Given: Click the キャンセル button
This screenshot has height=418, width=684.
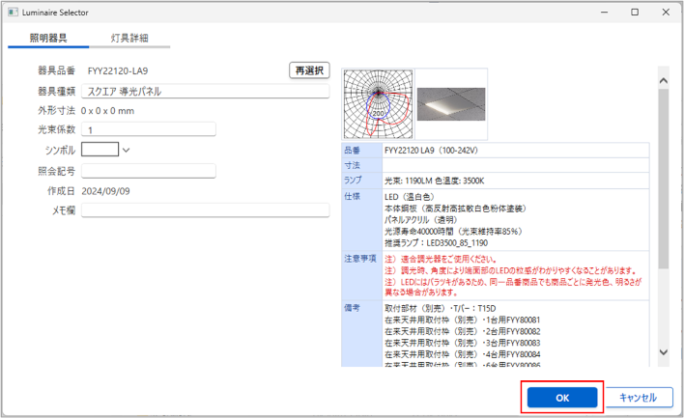Looking at the screenshot, I should click(x=638, y=398).
